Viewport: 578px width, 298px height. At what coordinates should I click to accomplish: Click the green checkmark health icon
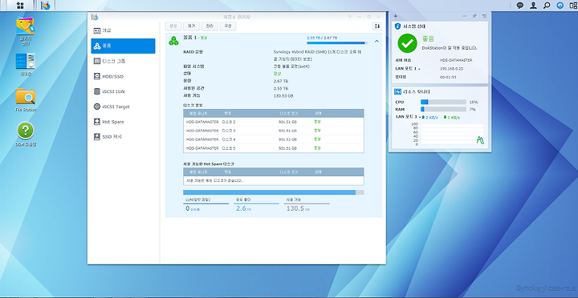pyautogui.click(x=407, y=43)
